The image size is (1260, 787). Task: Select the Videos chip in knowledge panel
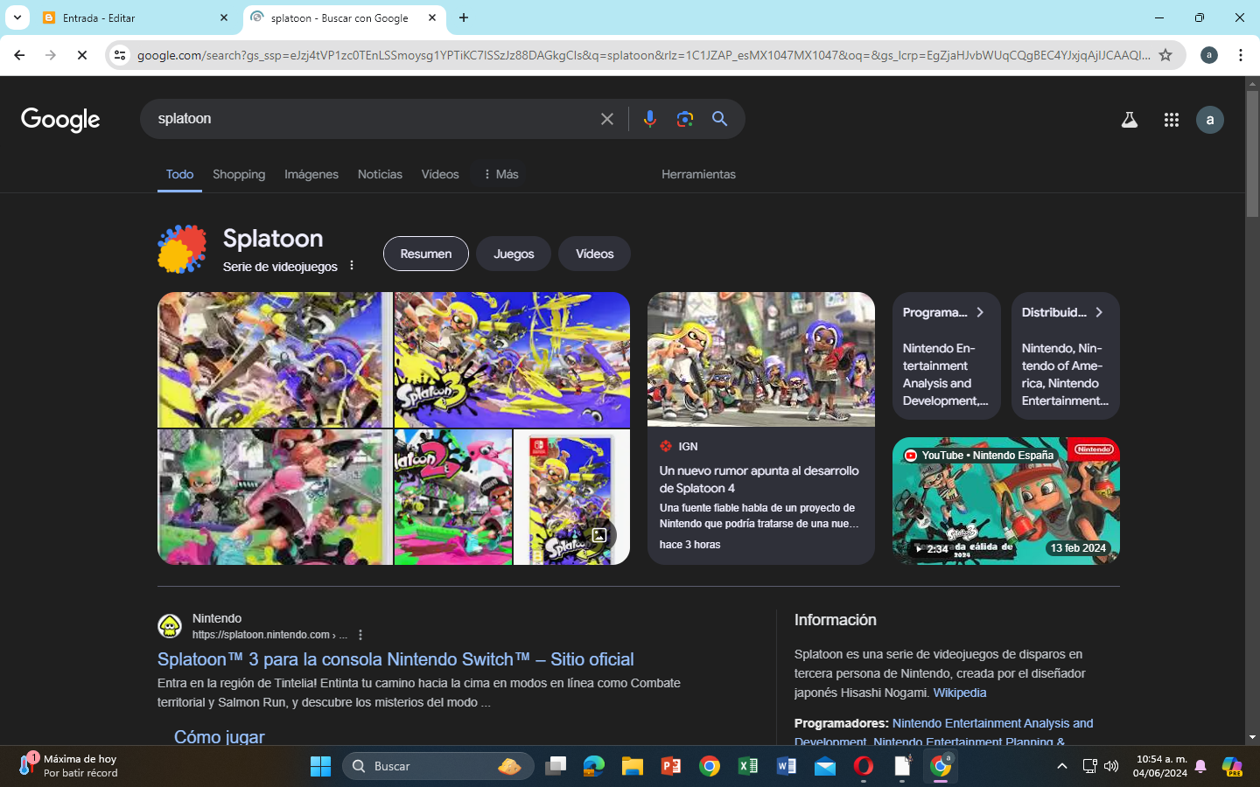(595, 254)
